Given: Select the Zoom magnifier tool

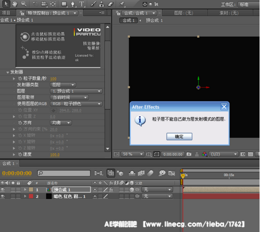Looking at the screenshot, I should 24,4.
